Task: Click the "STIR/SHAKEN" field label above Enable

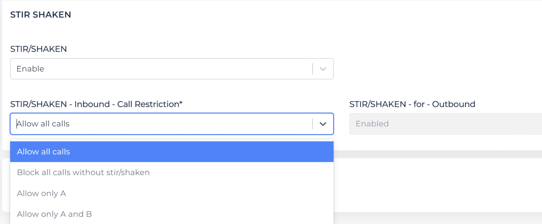Action: pyautogui.click(x=38, y=49)
